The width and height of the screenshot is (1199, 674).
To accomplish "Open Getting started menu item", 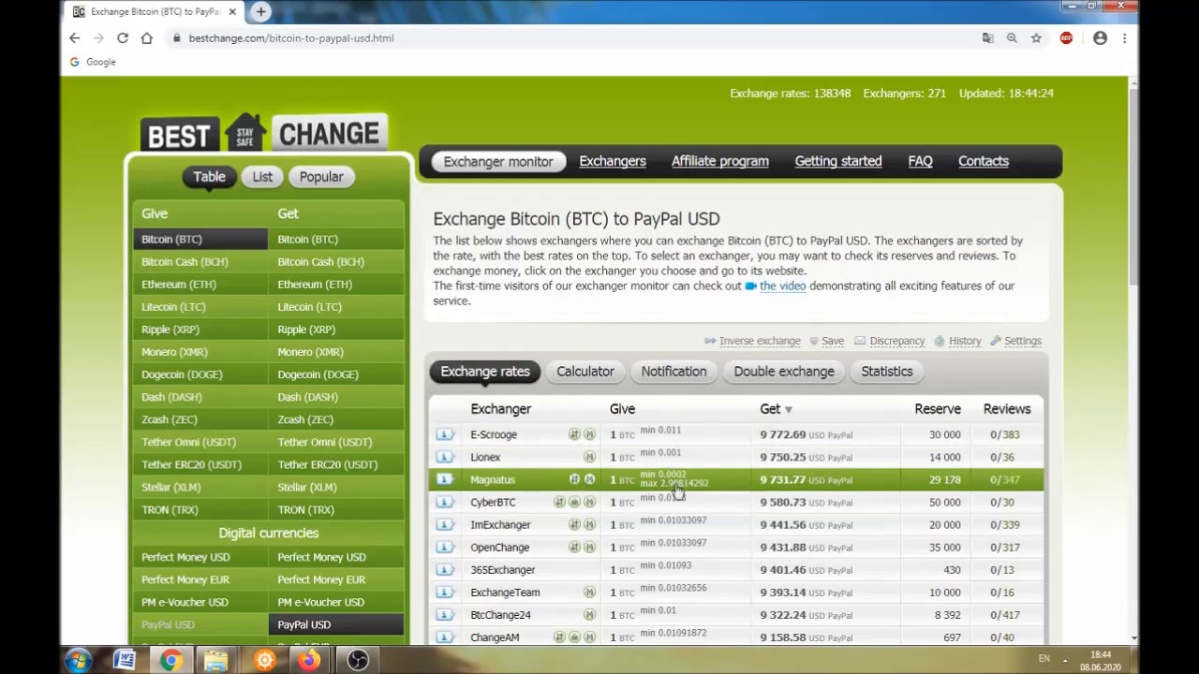I will point(838,161).
